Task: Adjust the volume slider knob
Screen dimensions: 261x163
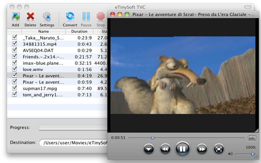Action: 253,154
